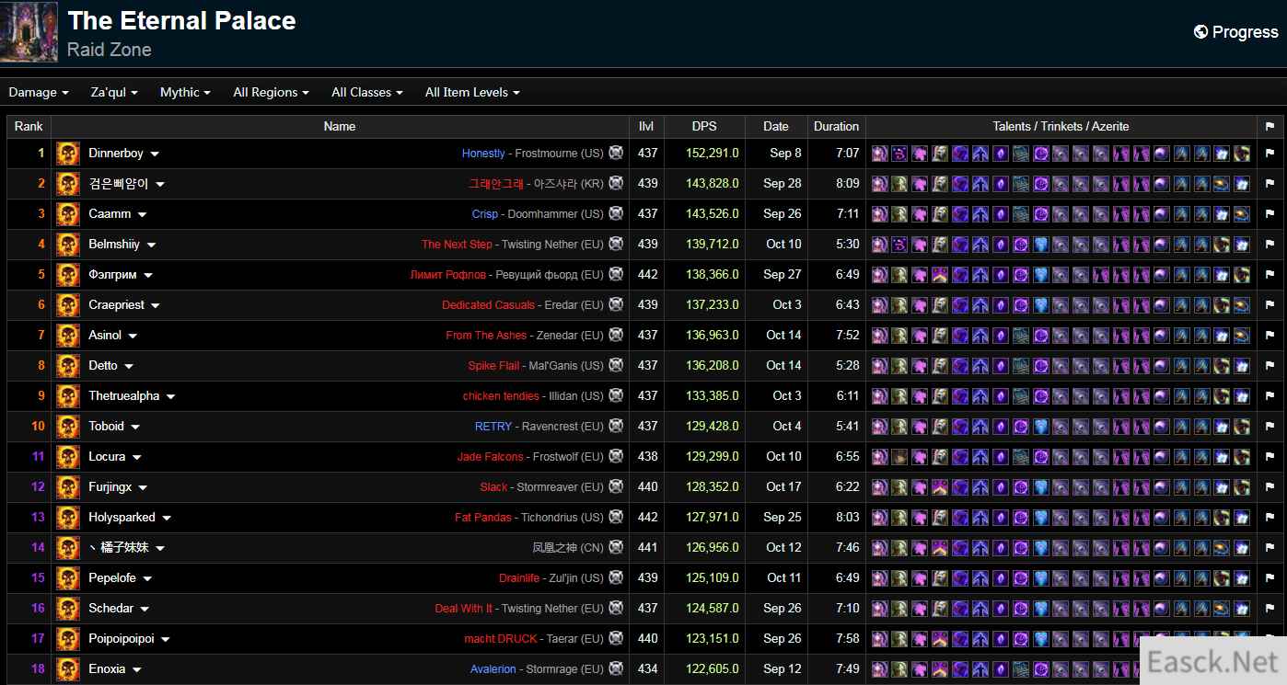The width and height of the screenshot is (1287, 685).
Task: Click the class icon next to Craepriest
Action: pyautogui.click(x=68, y=305)
